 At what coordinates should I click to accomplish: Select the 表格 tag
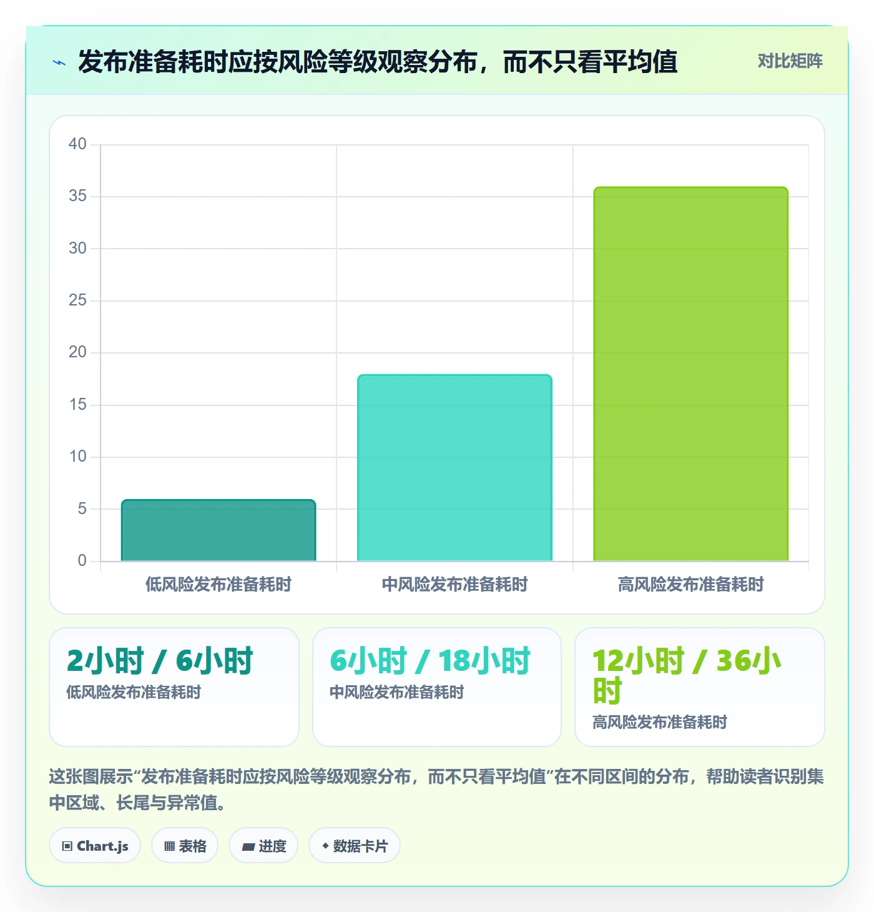[185, 846]
